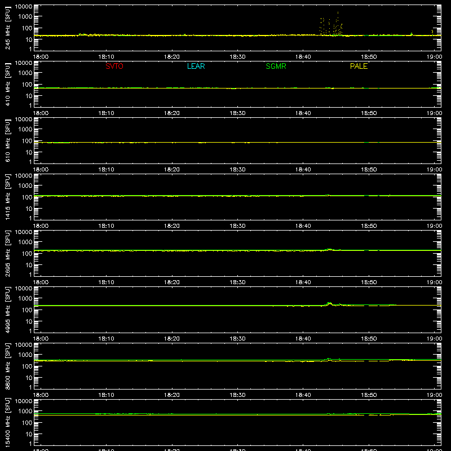Click the red SVTO station label

tap(114, 66)
